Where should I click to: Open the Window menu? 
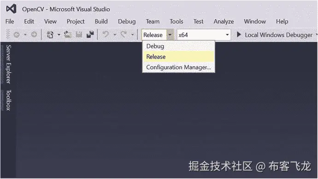(255, 22)
